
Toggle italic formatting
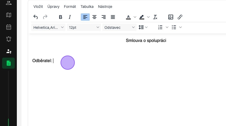point(70,17)
